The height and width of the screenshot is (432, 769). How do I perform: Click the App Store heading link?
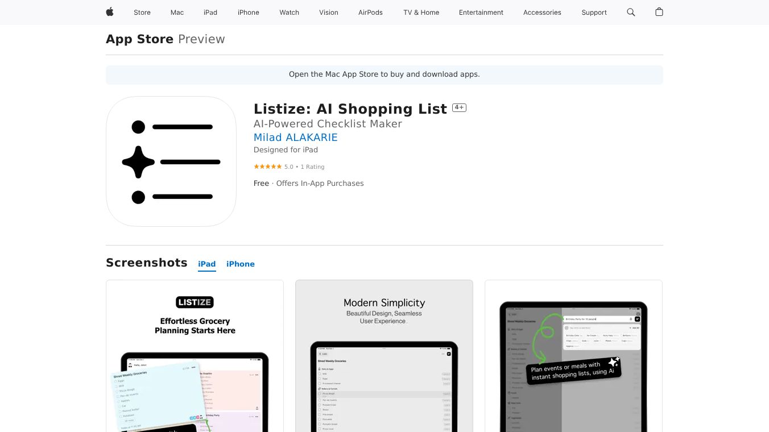[140, 39]
